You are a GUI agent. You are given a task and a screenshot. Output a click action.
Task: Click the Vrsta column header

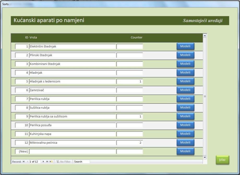33,37
